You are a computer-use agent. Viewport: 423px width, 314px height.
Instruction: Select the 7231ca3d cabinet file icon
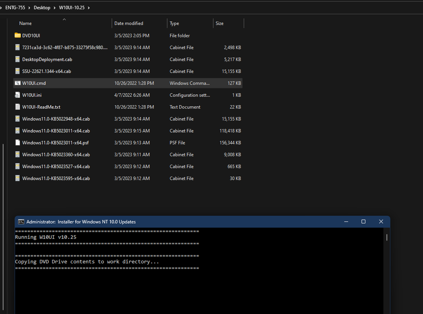click(18, 47)
